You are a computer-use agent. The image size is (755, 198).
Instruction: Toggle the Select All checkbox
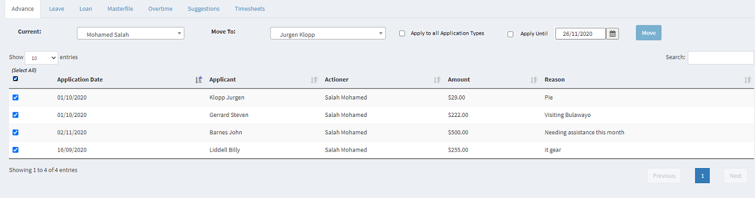tap(15, 79)
